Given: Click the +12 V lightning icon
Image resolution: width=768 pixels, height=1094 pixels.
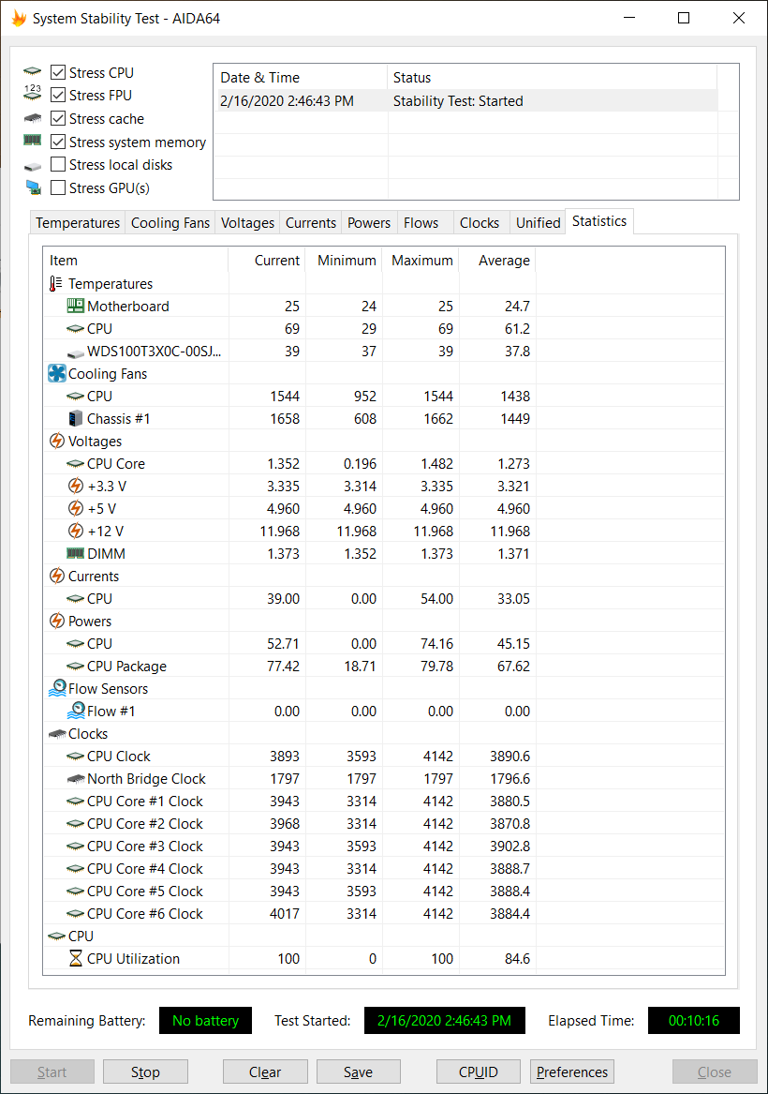Looking at the screenshot, I should click(x=75, y=531).
